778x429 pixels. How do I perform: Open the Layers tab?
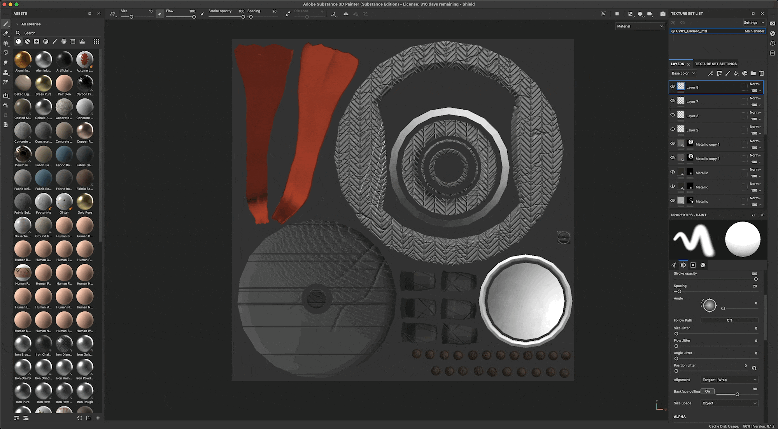tap(677, 64)
